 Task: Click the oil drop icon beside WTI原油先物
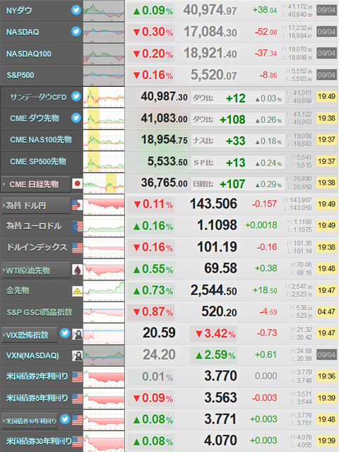point(77,270)
